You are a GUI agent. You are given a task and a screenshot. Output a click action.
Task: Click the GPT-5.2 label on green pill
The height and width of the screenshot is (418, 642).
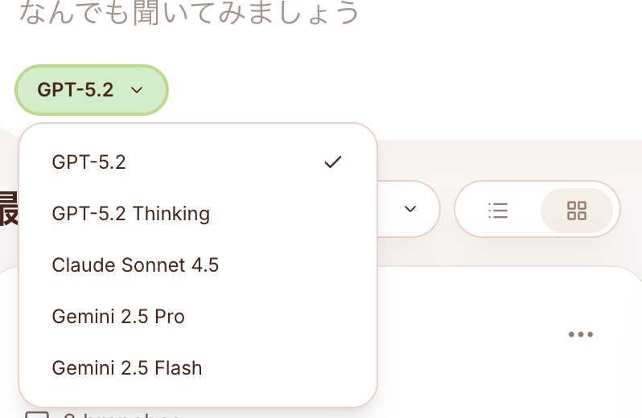pyautogui.click(x=76, y=90)
